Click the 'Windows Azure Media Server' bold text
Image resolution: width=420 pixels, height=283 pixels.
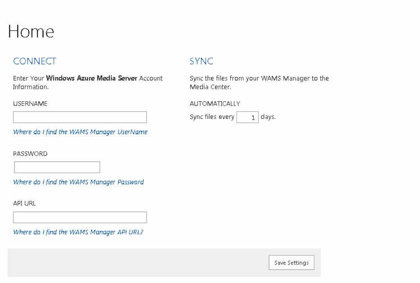pyautogui.click(x=91, y=78)
